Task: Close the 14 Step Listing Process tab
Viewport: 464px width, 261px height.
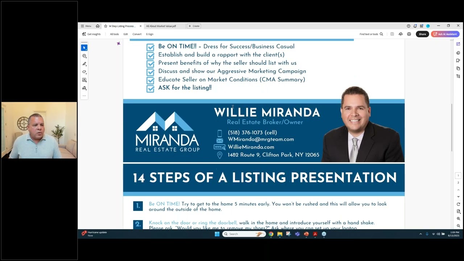Action: point(141,26)
